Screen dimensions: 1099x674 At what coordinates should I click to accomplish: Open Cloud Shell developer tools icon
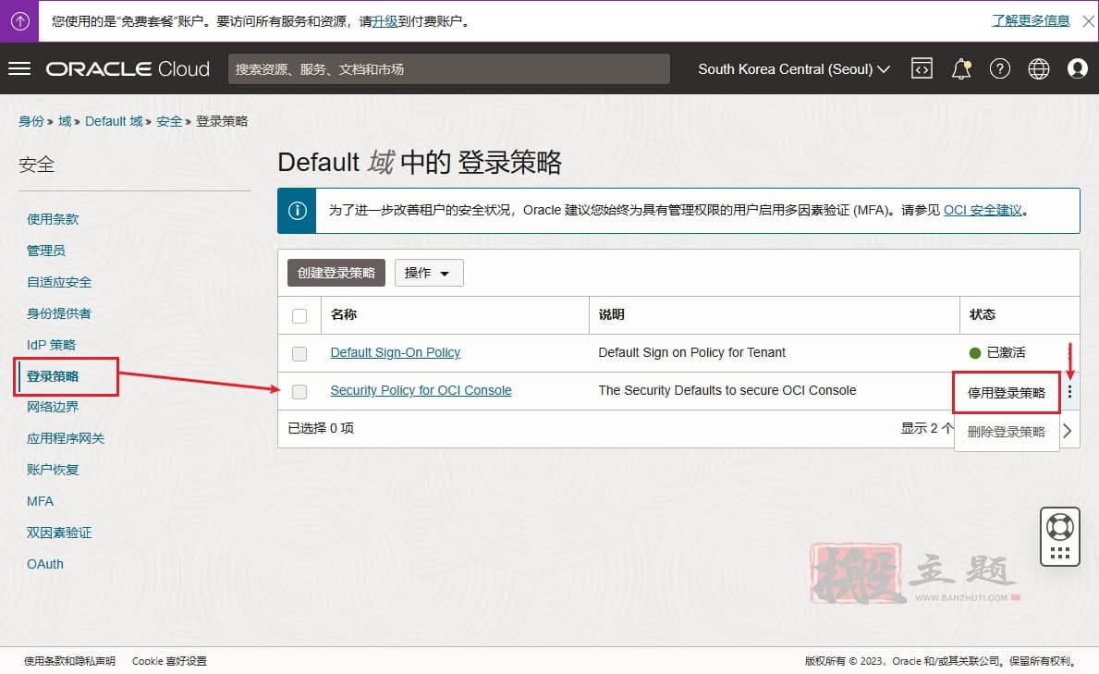coord(922,68)
